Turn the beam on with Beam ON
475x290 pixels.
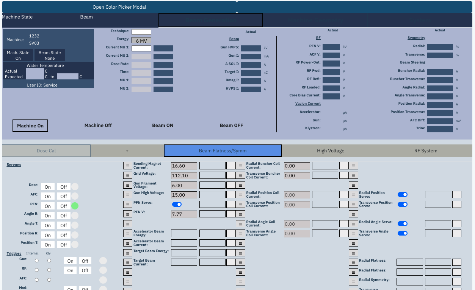coord(163,126)
